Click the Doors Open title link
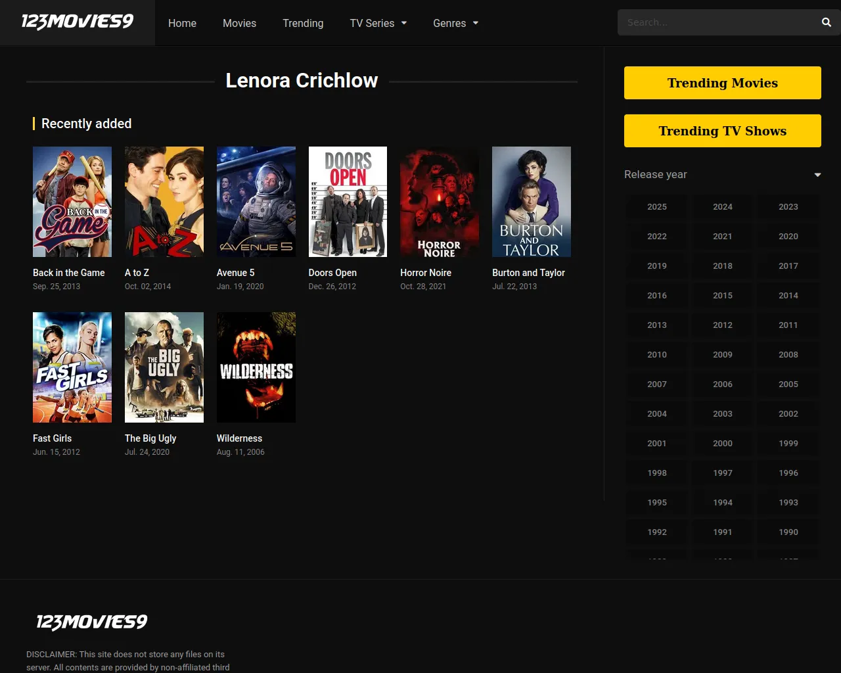The width and height of the screenshot is (841, 673). [332, 273]
